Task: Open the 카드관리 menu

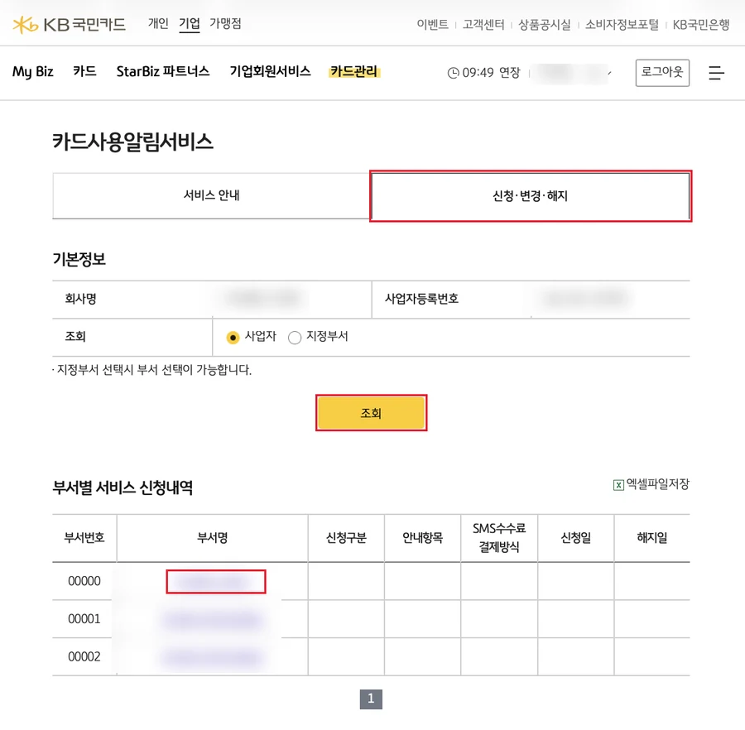Action: click(354, 72)
